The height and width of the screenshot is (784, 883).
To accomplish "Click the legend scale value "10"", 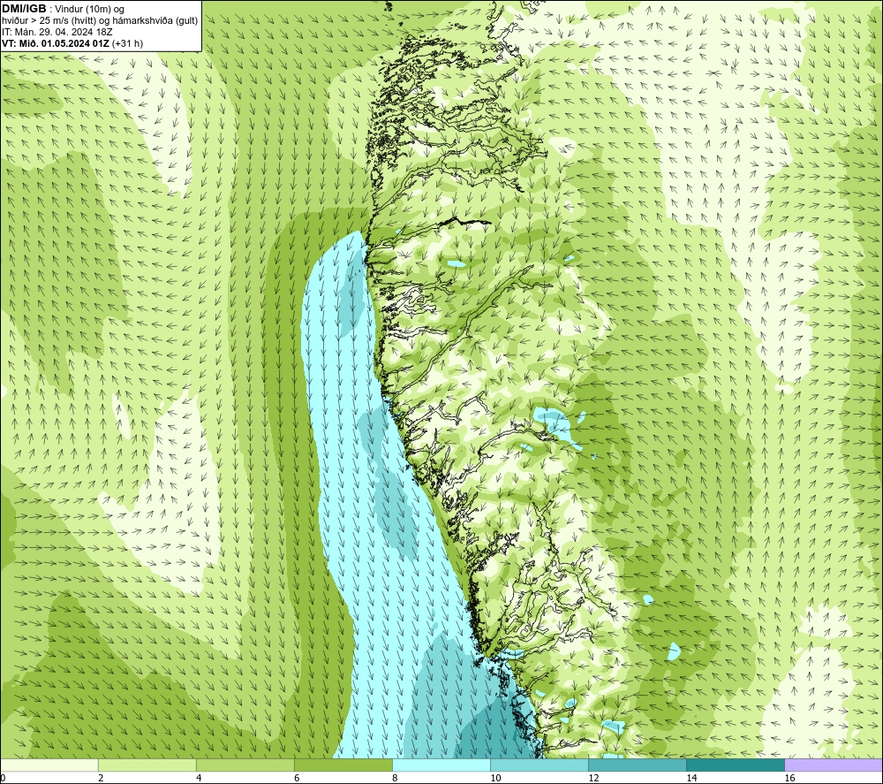I will (495, 779).
